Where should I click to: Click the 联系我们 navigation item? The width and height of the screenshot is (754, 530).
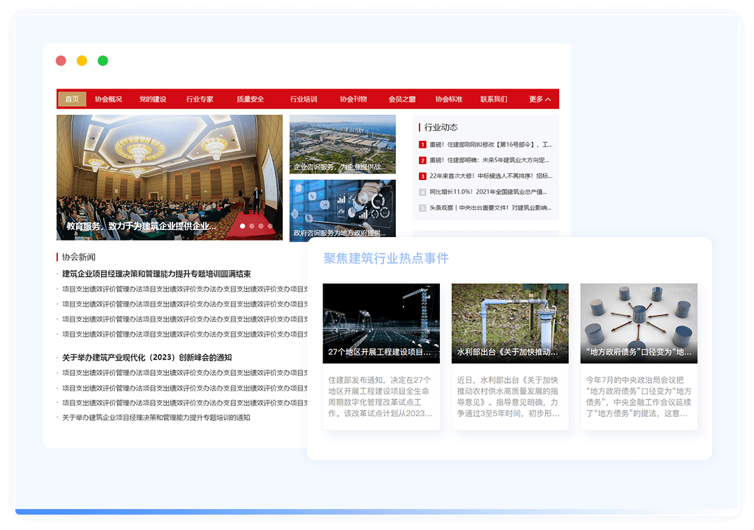(x=493, y=98)
